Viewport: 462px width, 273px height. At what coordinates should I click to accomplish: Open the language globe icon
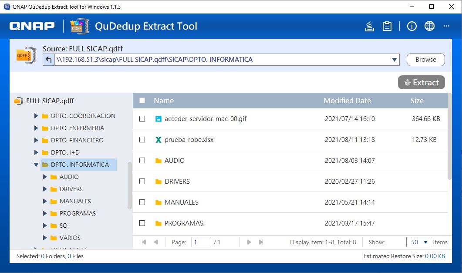429,26
